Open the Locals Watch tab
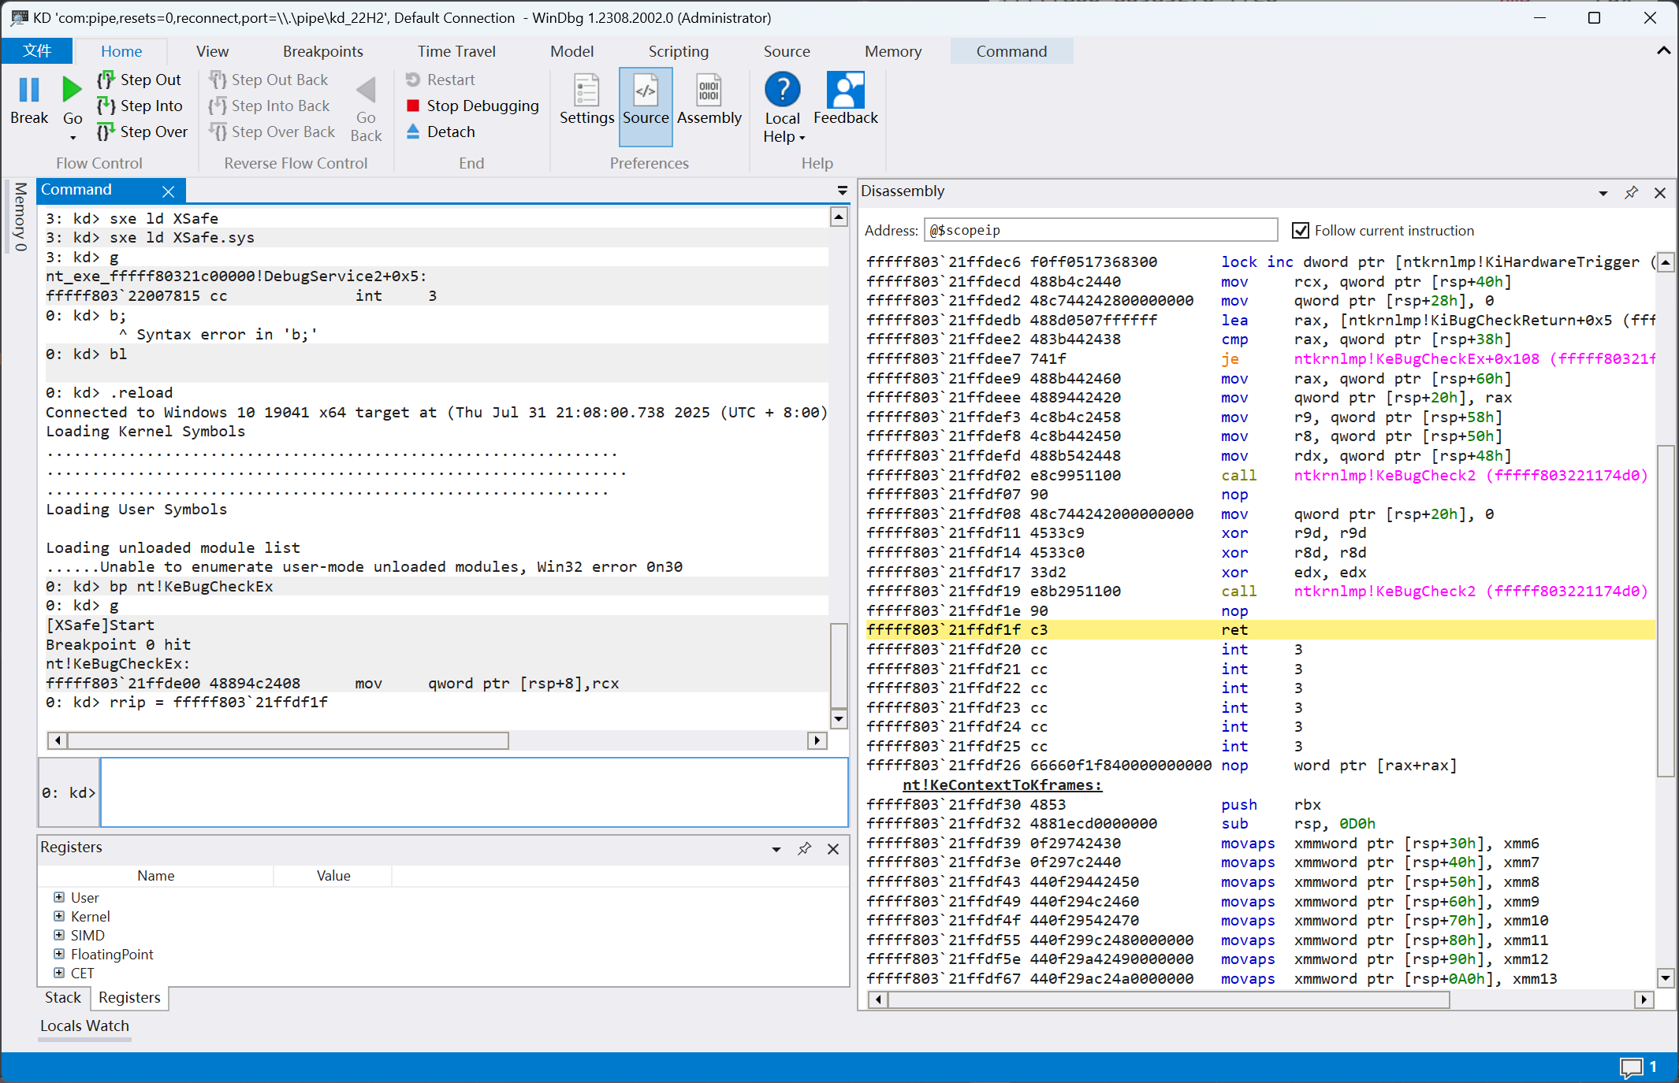Screen dimensions: 1679x1083 pos(84,1026)
